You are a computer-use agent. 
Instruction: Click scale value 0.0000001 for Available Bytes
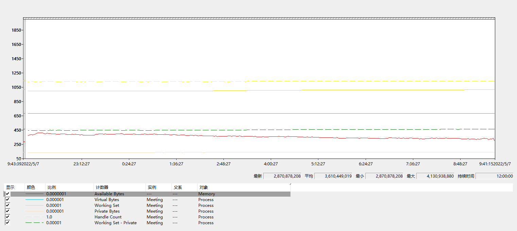[56, 194]
